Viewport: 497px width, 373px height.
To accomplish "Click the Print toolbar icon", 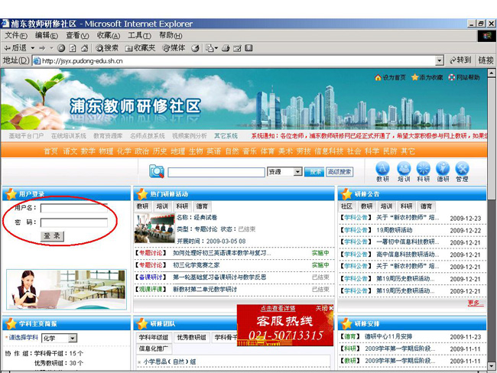I will [x=226, y=48].
